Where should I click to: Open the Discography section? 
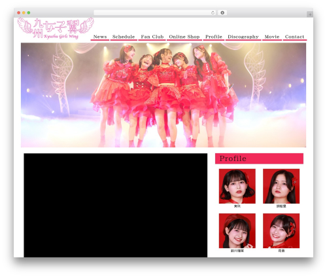243,37
